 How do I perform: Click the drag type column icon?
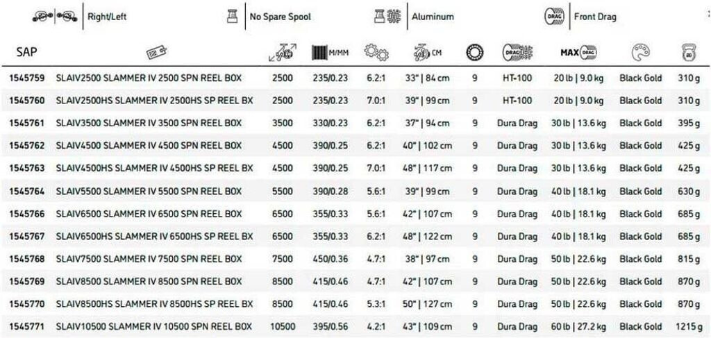(517, 53)
